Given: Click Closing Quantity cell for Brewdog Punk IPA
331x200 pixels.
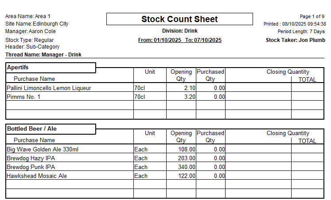Looking at the screenshot, I should tap(258, 167).
